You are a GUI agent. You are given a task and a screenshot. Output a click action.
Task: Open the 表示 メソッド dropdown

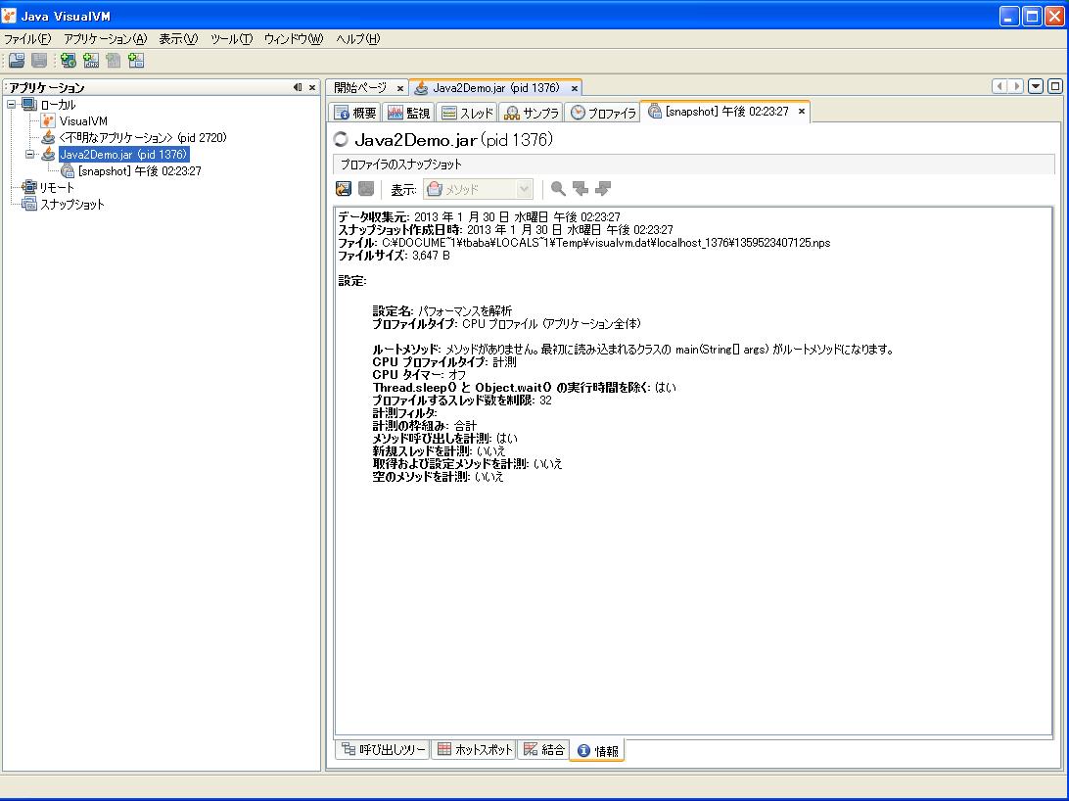click(524, 190)
